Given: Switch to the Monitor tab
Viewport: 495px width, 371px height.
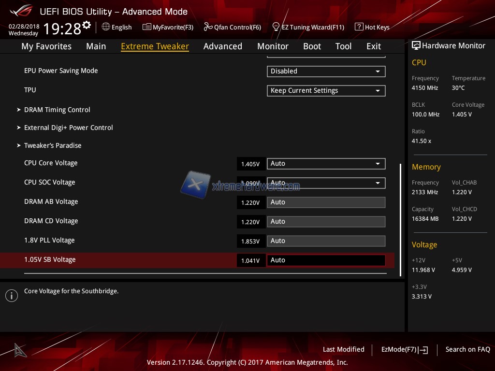Looking at the screenshot, I should (x=273, y=46).
